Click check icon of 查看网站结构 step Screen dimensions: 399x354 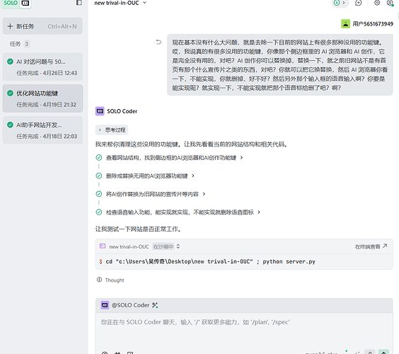99,158
